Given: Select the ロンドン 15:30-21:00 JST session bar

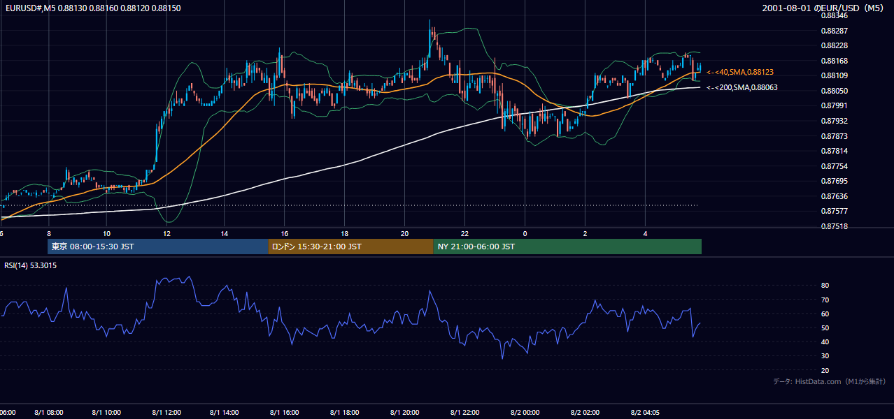Looking at the screenshot, I should coord(350,247).
